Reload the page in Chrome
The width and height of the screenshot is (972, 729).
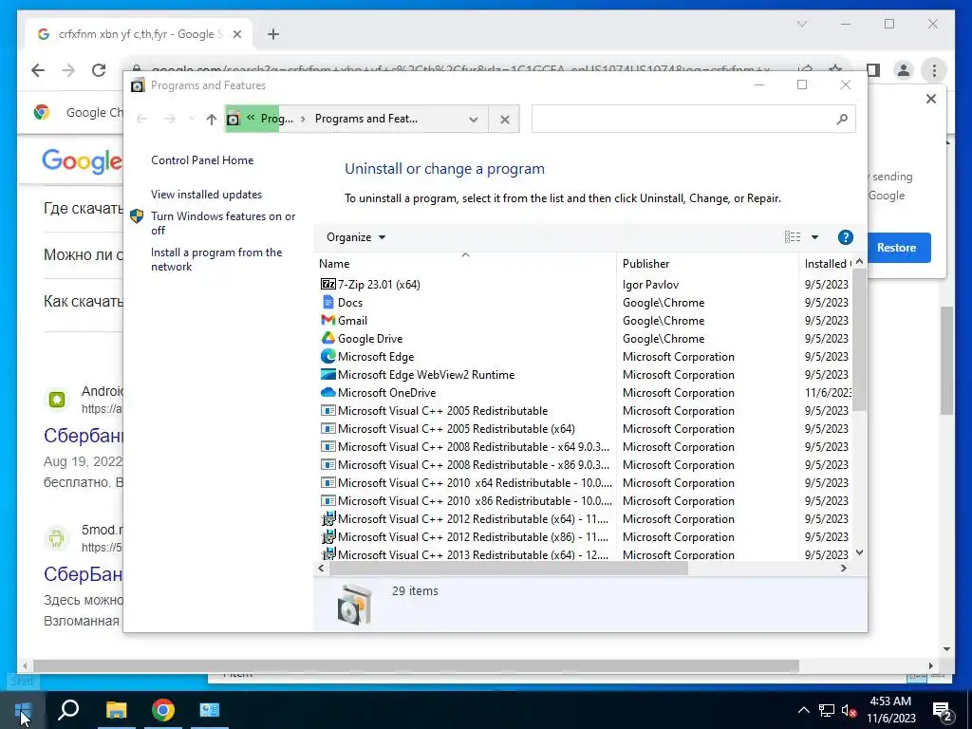tap(99, 70)
